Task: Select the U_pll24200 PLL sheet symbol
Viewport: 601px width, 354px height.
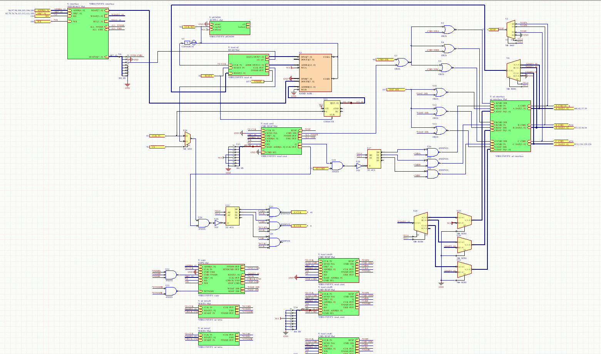Action: tap(229, 28)
